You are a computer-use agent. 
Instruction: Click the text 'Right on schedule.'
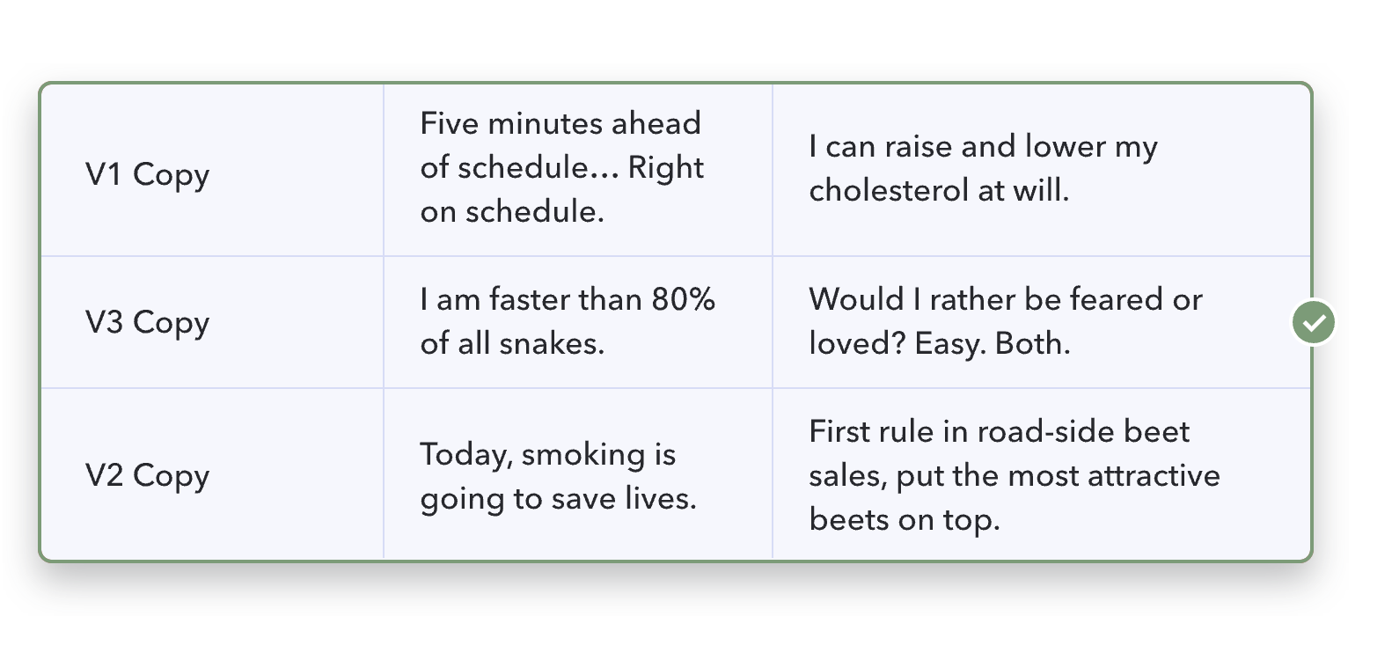pos(562,189)
